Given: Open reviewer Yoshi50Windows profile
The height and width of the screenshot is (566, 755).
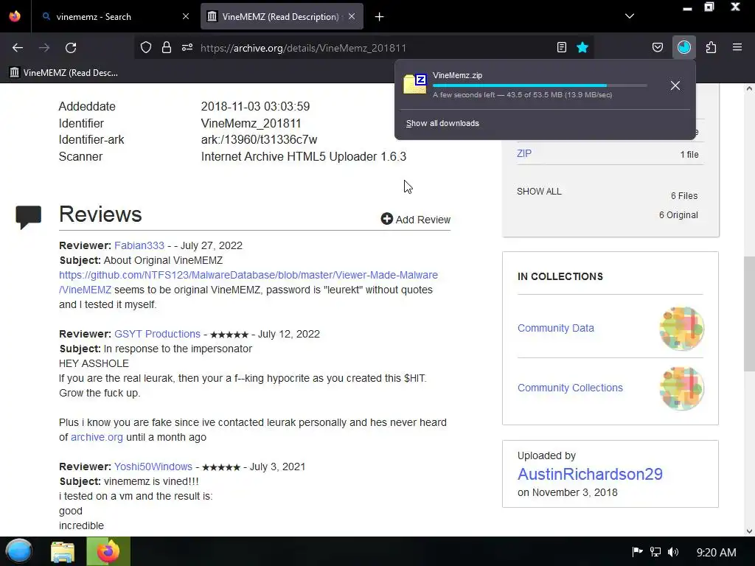Looking at the screenshot, I should point(153,467).
